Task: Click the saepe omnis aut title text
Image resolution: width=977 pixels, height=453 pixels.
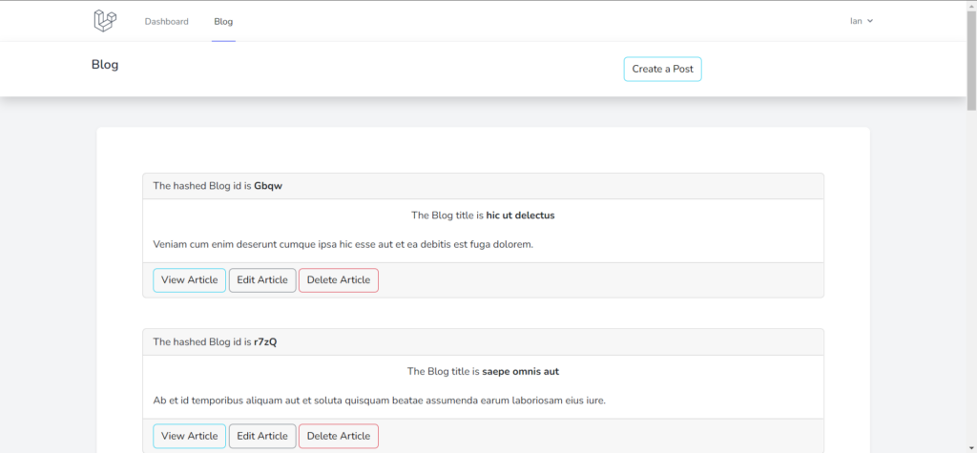Action: (520, 372)
